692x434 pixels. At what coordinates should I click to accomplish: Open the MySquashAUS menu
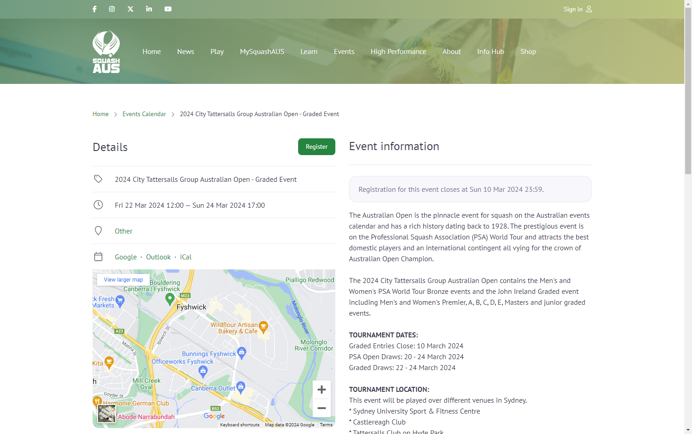pos(262,52)
